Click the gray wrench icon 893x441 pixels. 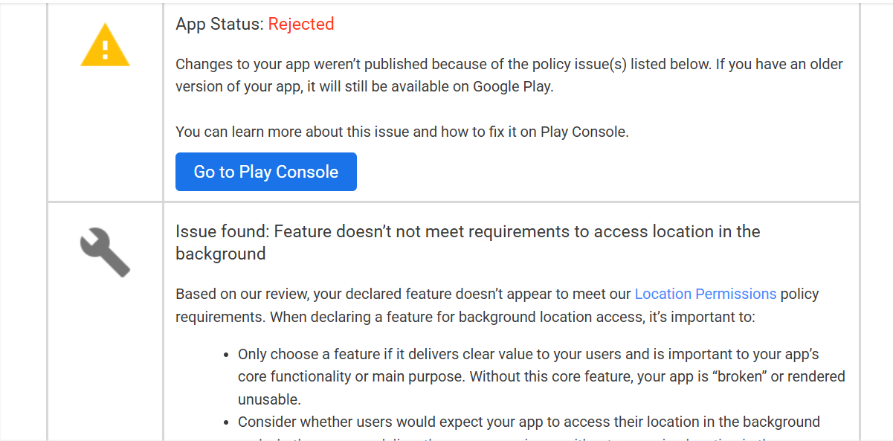coord(105,253)
